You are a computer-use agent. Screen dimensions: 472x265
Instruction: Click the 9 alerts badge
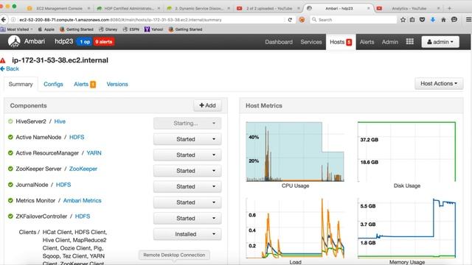coord(103,42)
